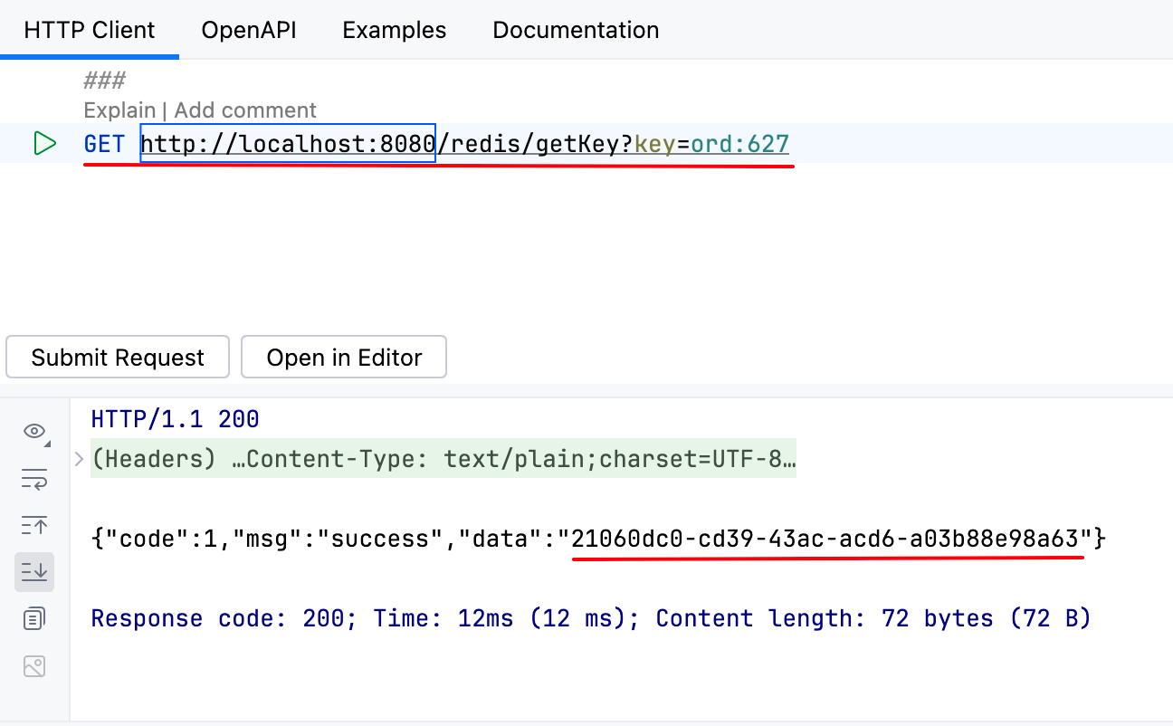Open the OpenAPI tab
Image resolution: width=1173 pixels, height=726 pixels.
point(249,30)
